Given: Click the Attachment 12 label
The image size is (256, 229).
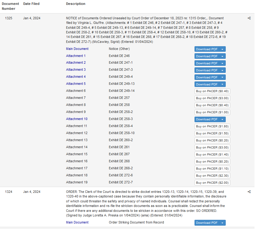Looking at the screenshot, I should tap(77, 133).
